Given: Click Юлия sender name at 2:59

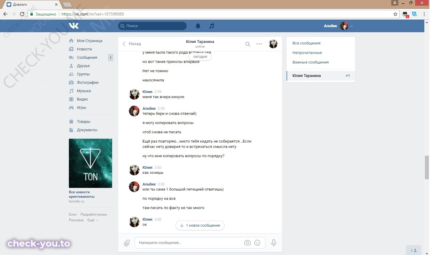Looking at the screenshot, I should point(147,92).
